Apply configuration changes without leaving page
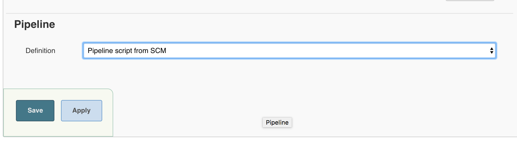 (x=81, y=110)
